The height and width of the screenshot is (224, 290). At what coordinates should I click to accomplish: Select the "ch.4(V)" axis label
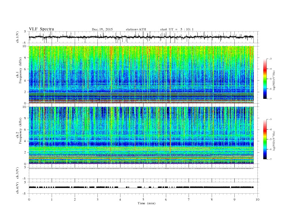pyautogui.click(x=18, y=188)
